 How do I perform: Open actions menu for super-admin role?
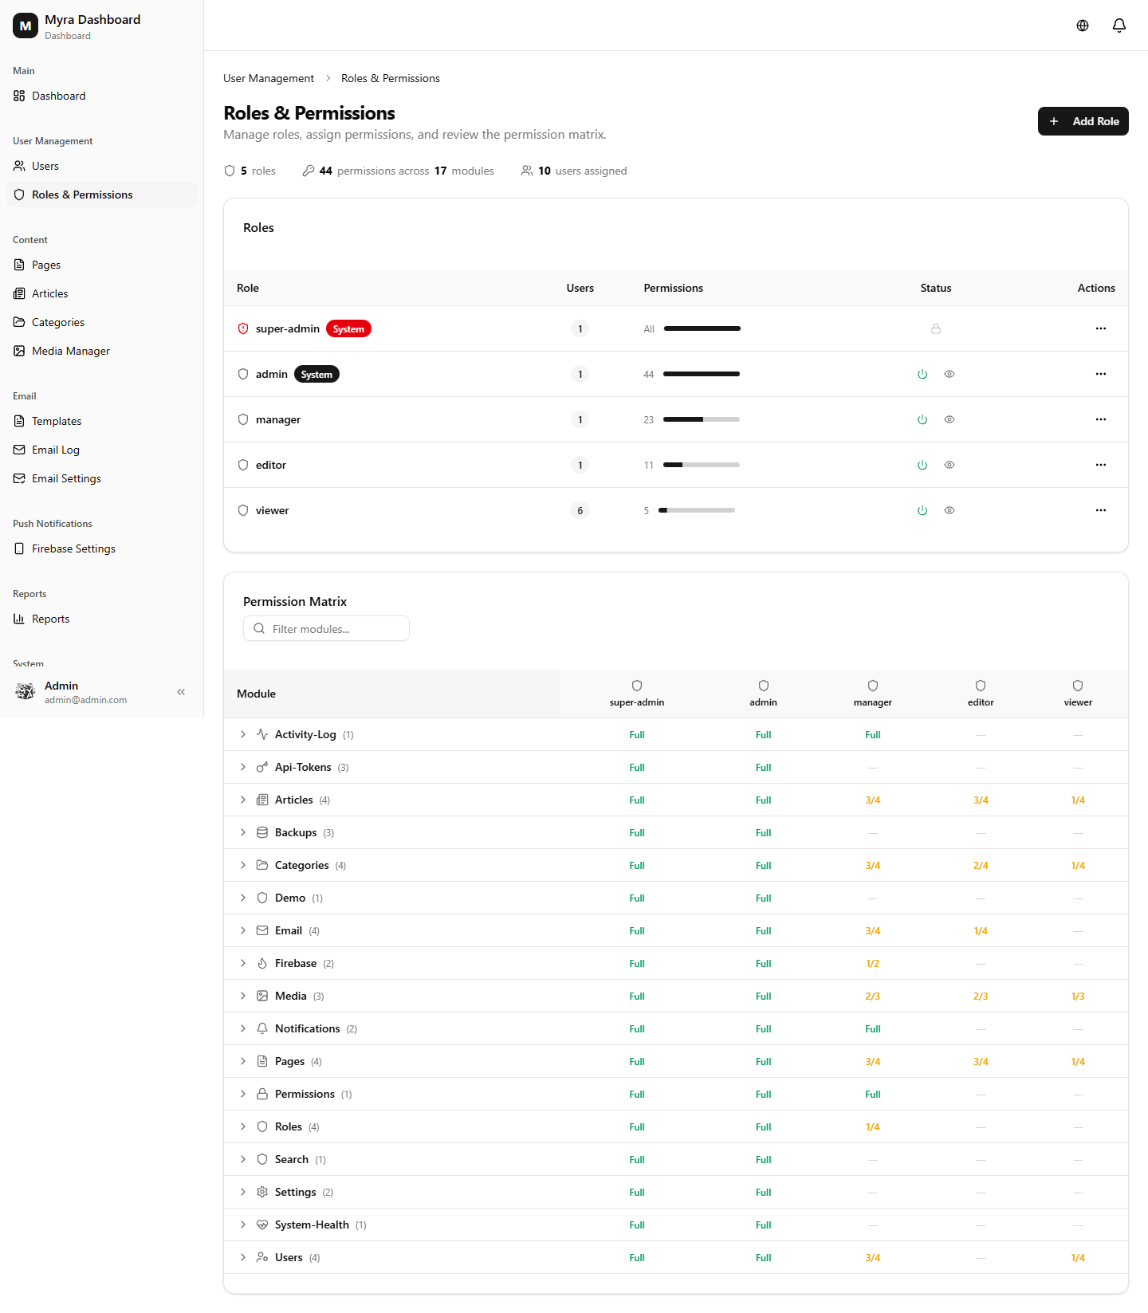pyautogui.click(x=1101, y=328)
